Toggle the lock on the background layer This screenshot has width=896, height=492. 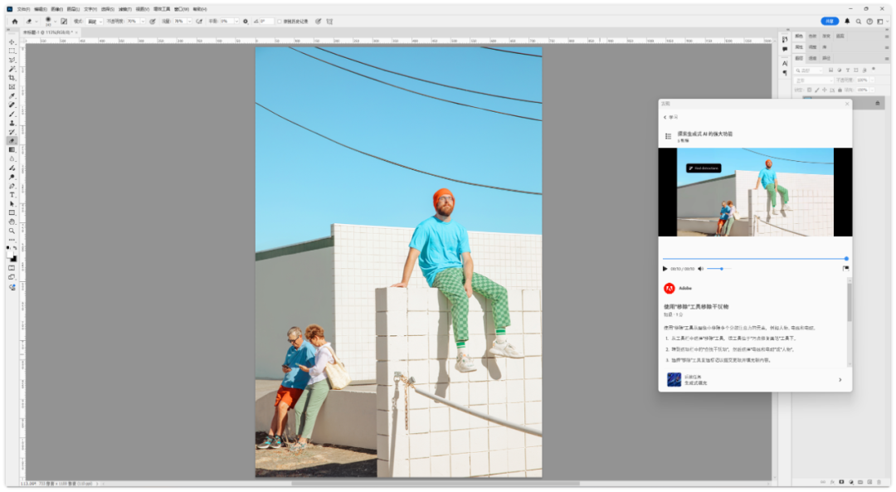[x=878, y=103]
